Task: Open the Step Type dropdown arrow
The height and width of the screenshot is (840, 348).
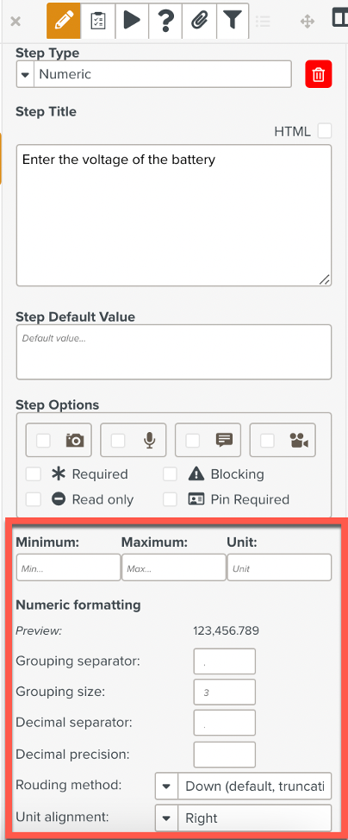Action: point(25,74)
